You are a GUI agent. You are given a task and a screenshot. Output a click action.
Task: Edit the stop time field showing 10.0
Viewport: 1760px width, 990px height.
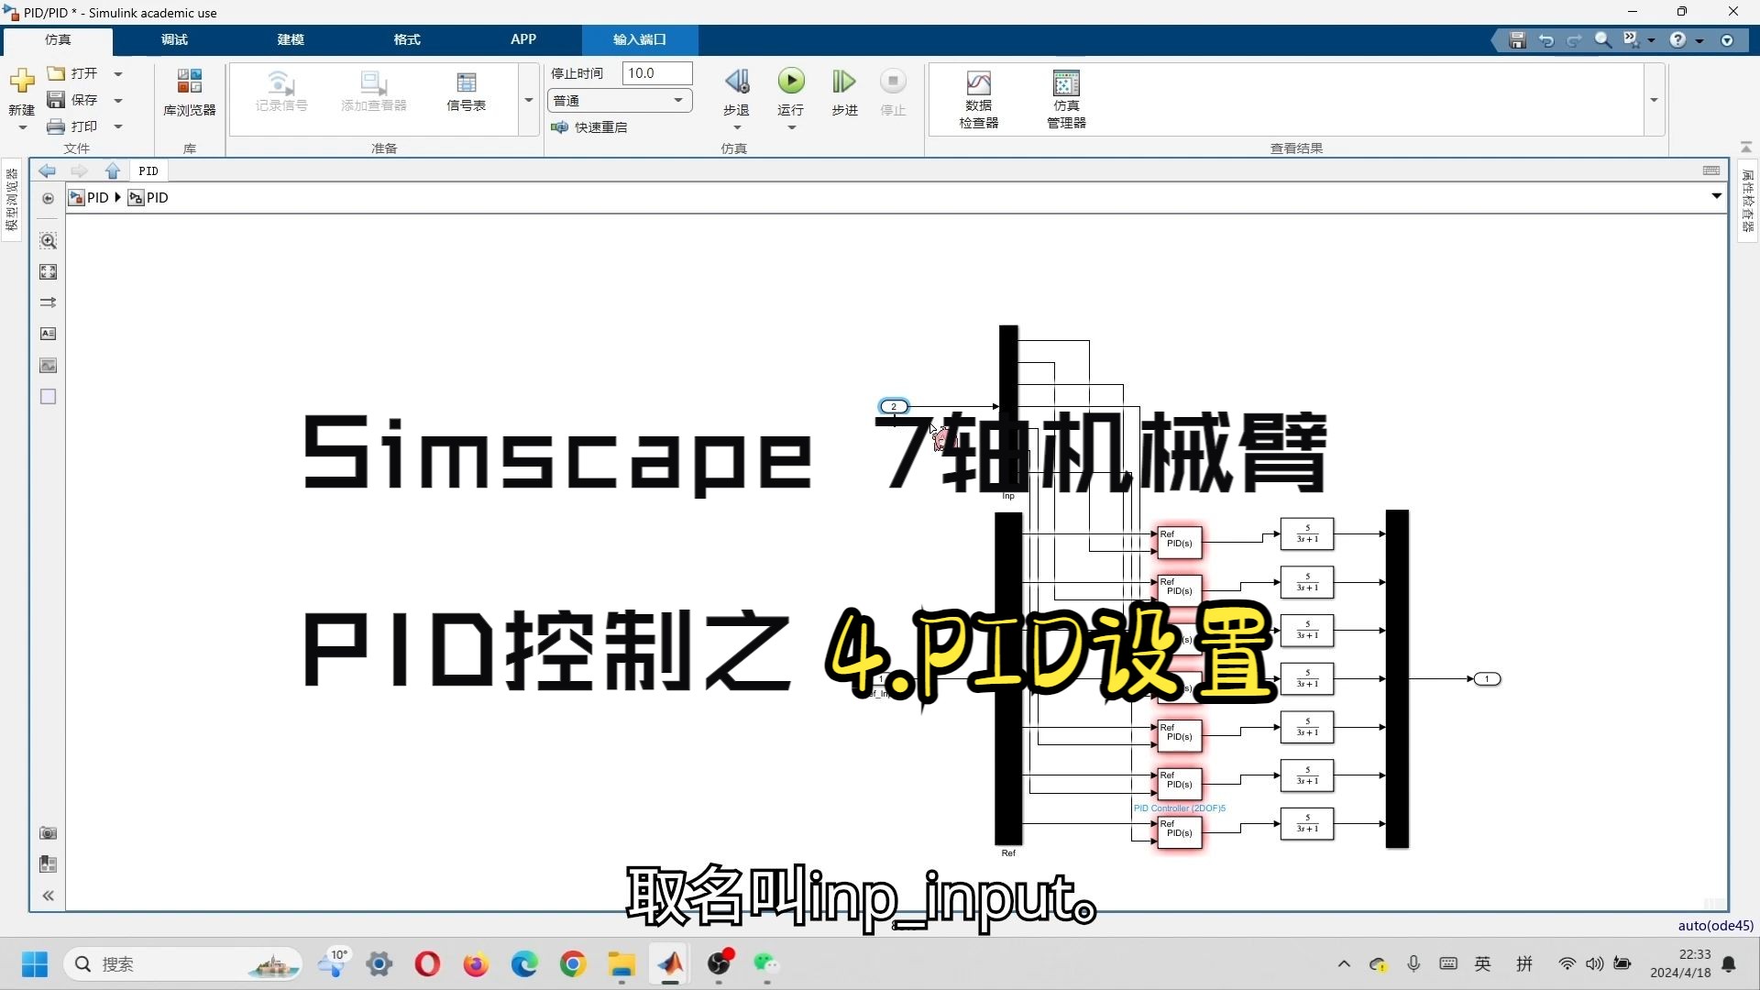[656, 72]
